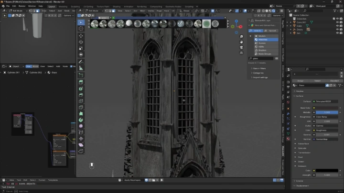Select the Poly Build tool
This screenshot has height=193, width=344.
point(81,113)
